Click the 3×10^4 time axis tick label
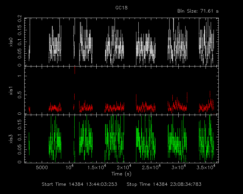The height and width of the screenshot is (194, 243). pyautogui.click(x=178, y=167)
